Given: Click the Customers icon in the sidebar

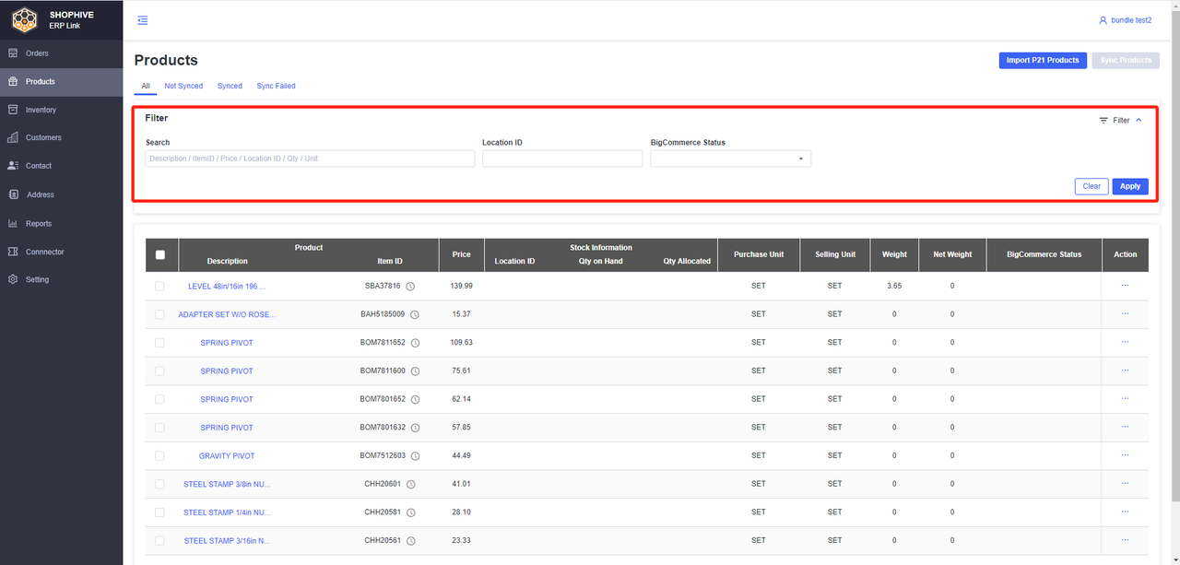Looking at the screenshot, I should coord(13,137).
